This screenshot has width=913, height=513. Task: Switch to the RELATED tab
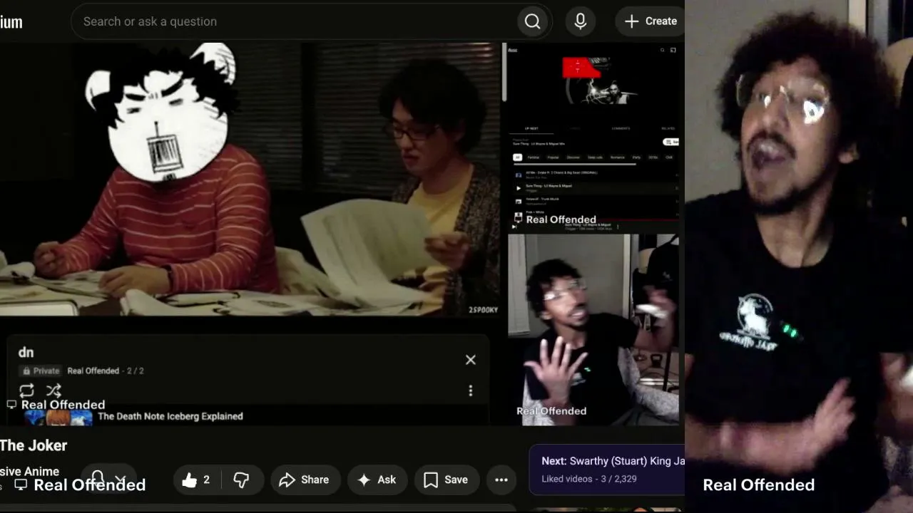pos(668,128)
